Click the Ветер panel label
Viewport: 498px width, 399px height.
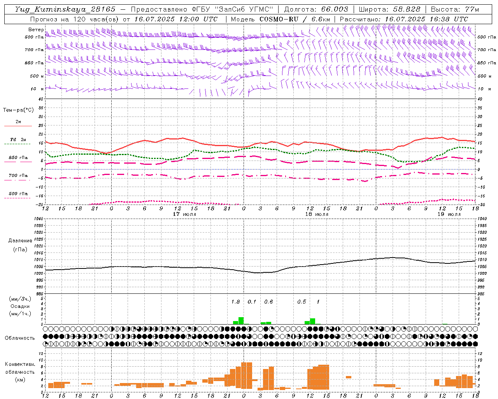(x=36, y=30)
